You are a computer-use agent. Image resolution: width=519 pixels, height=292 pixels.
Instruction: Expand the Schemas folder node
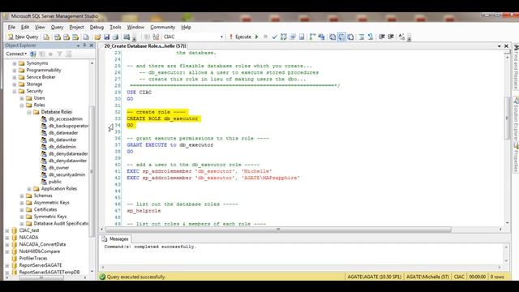[x=22, y=195]
